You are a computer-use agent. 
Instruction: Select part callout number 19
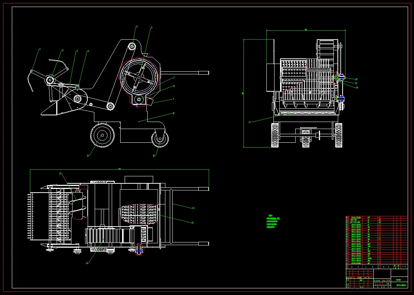(x=356, y=83)
